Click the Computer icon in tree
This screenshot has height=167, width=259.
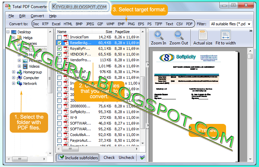pyautogui.click(x=20, y=78)
